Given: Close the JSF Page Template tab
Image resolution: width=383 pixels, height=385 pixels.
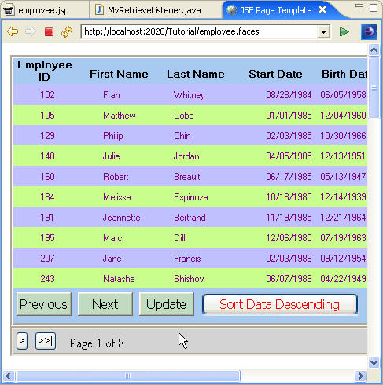Looking at the screenshot, I should click(322, 10).
